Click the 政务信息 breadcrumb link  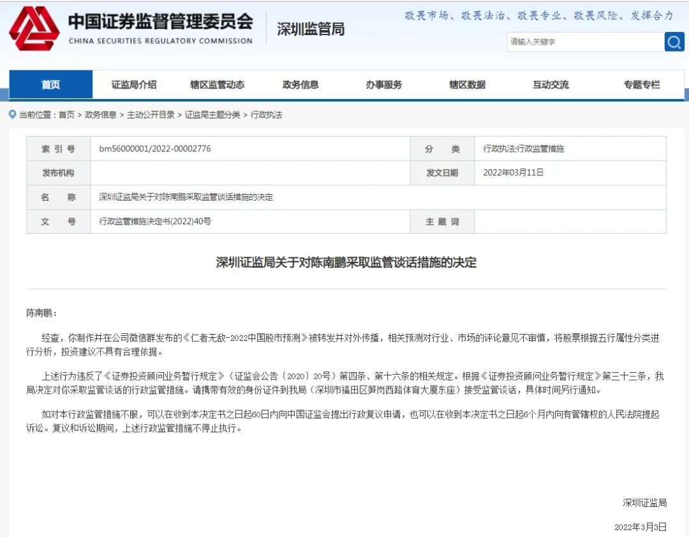click(100, 116)
